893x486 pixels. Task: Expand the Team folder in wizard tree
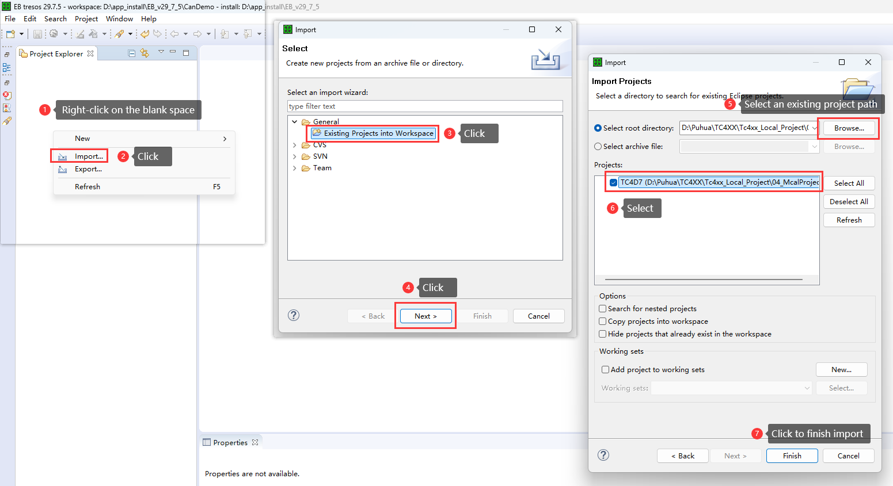coord(295,168)
